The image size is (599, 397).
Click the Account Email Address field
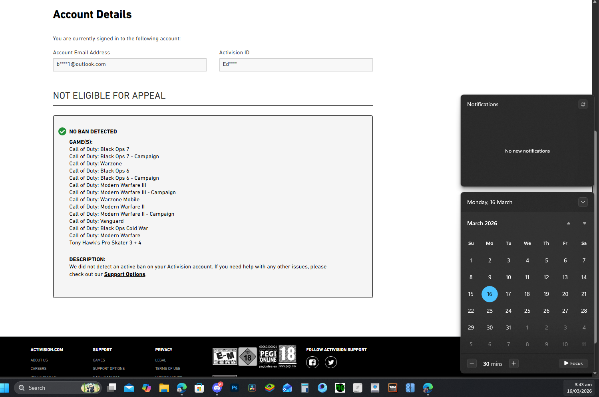[130, 65]
